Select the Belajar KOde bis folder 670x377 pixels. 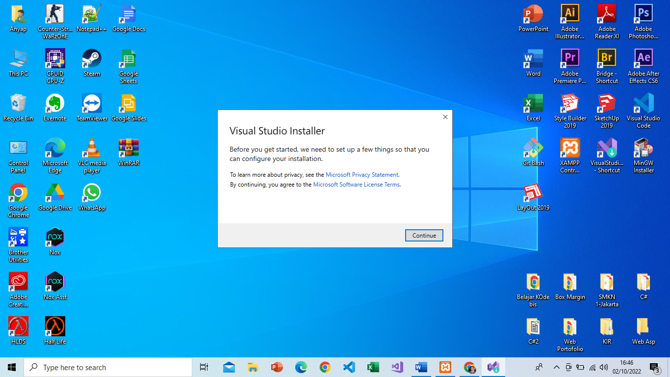click(x=533, y=290)
